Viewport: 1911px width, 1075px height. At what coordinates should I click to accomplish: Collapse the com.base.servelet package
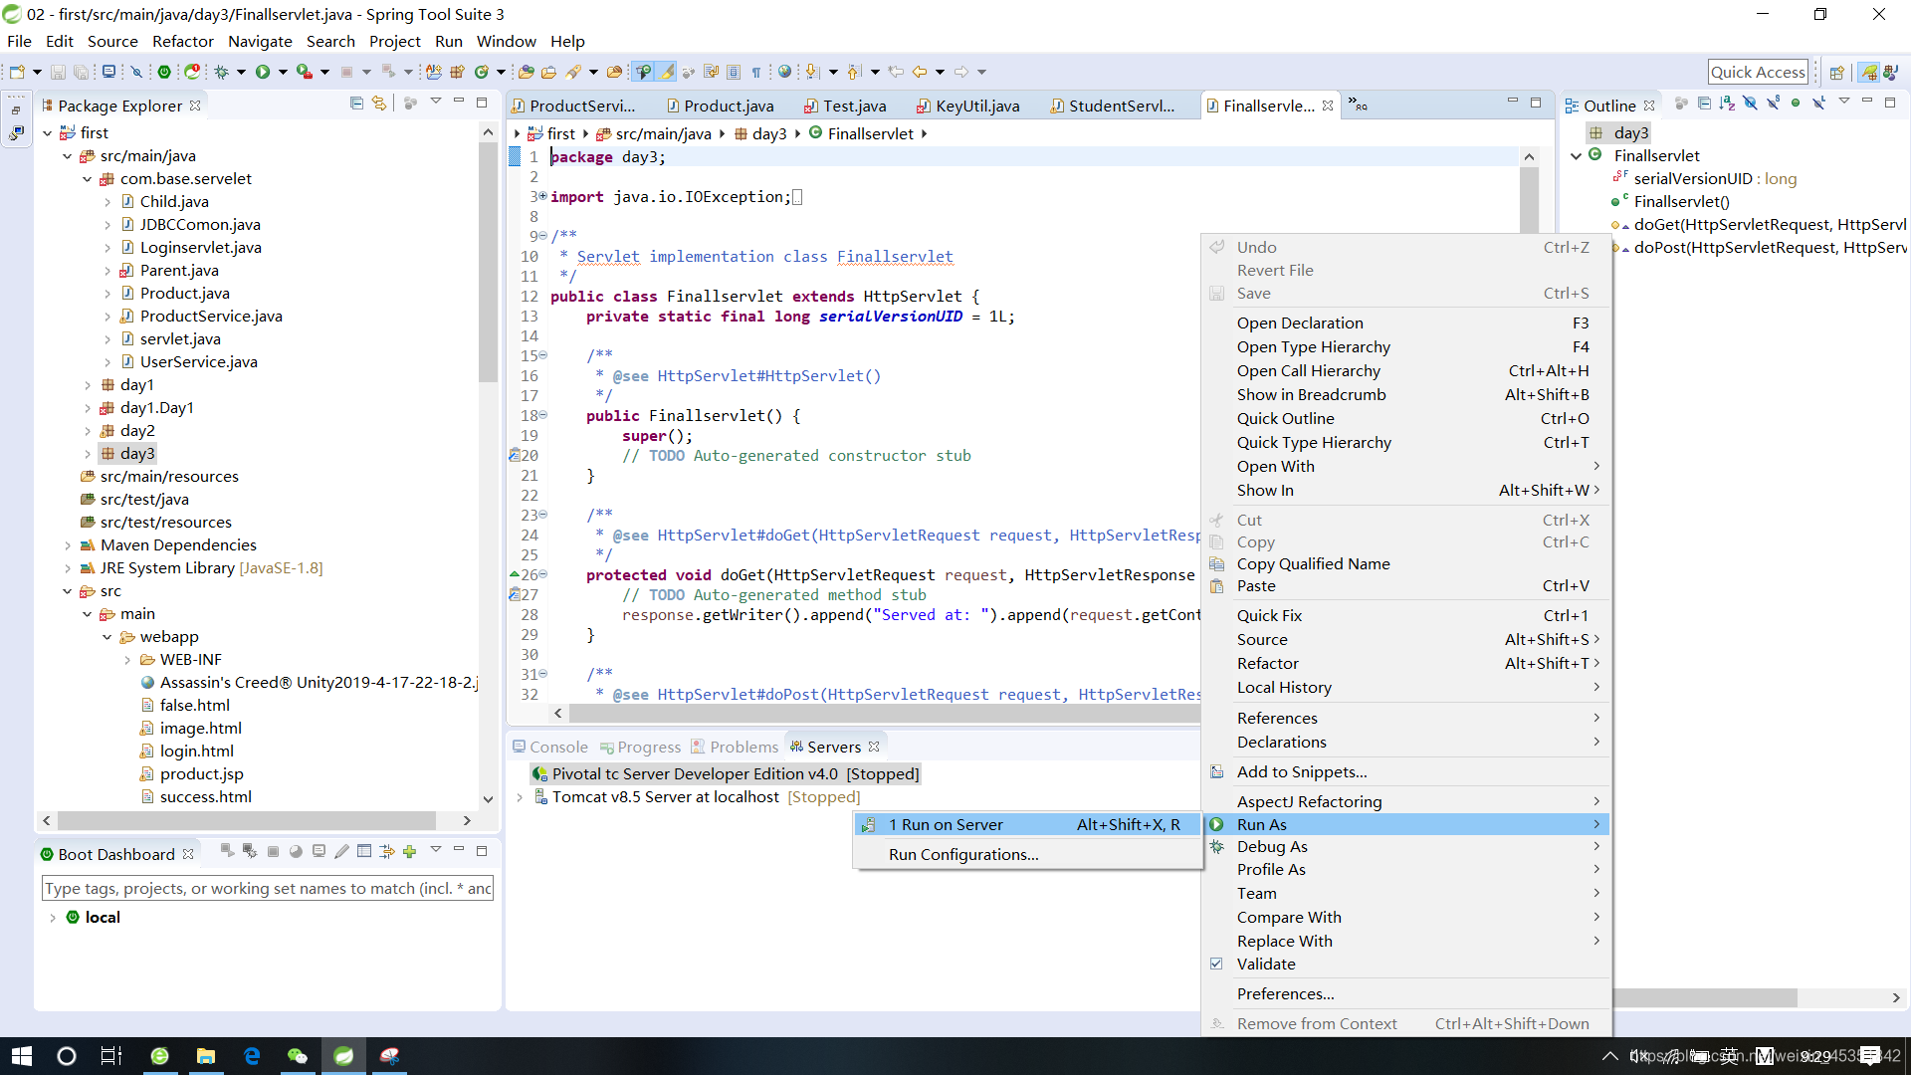88,179
